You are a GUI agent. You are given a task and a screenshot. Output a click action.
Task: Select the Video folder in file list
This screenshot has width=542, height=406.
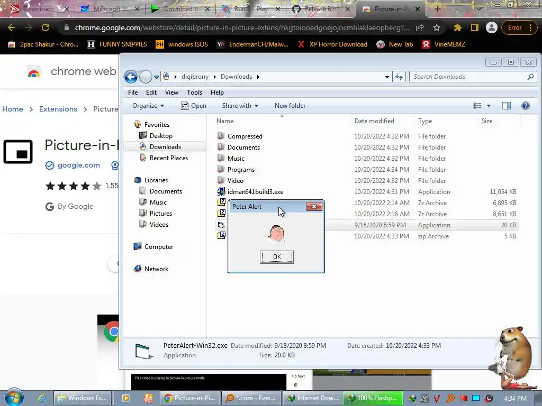(x=236, y=181)
